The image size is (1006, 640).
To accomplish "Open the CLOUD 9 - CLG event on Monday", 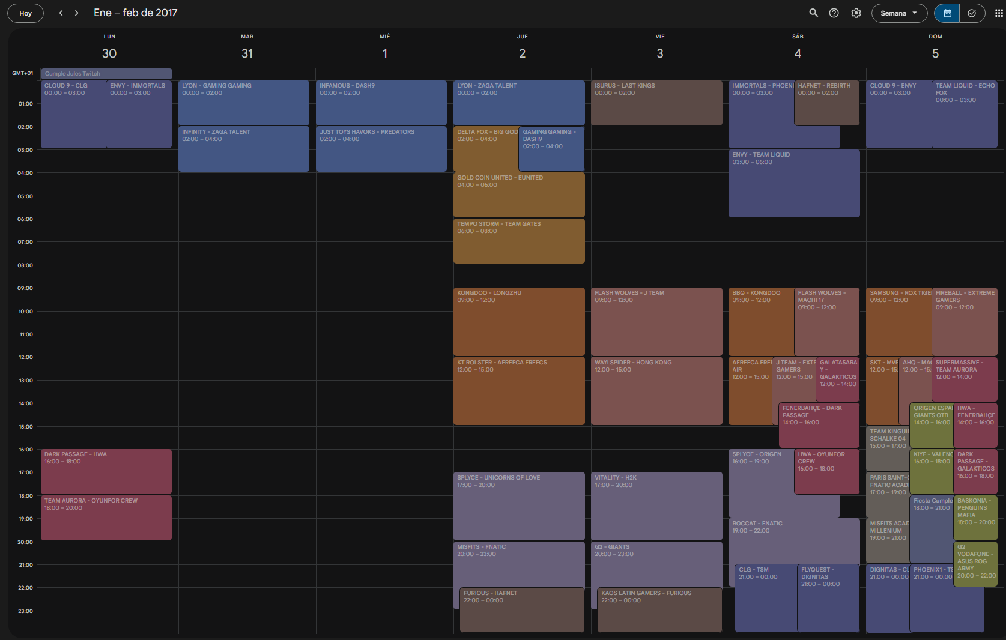I will click(73, 114).
